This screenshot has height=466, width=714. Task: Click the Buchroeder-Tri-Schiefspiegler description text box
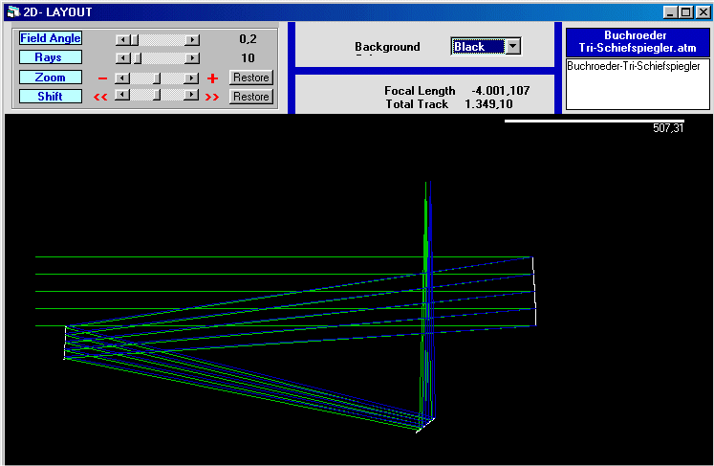[637, 84]
